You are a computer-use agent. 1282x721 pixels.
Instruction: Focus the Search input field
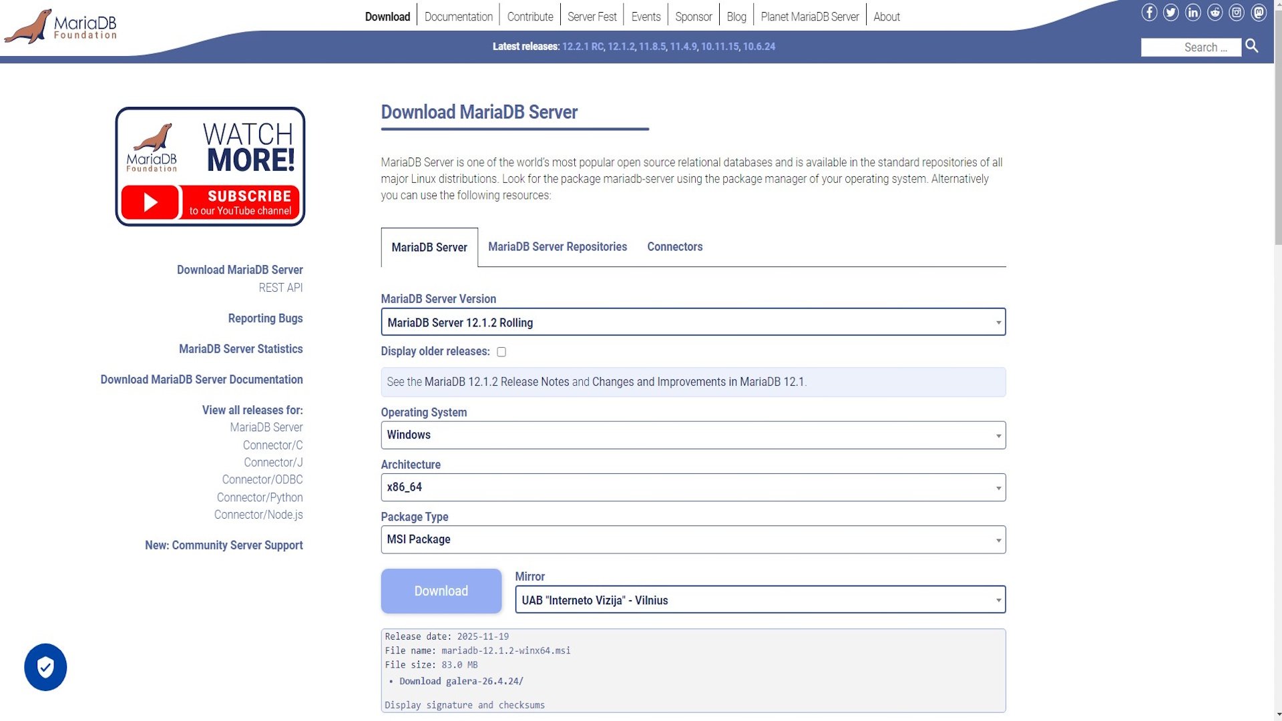click(1191, 47)
